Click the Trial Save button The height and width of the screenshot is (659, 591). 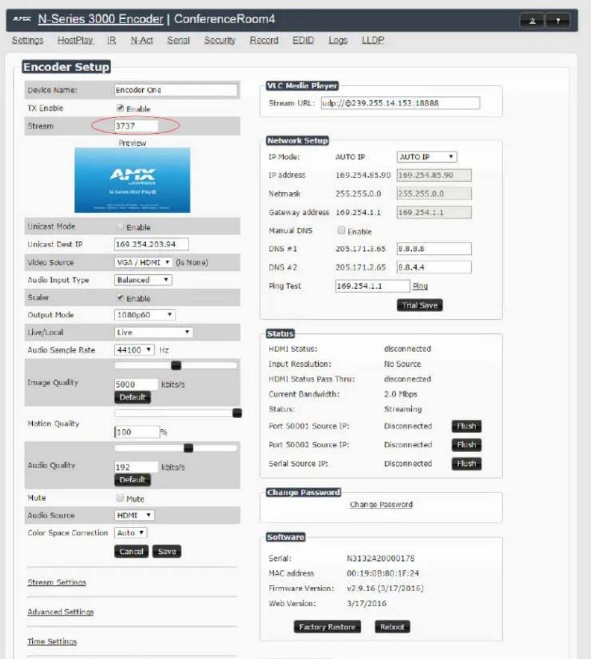(x=420, y=305)
